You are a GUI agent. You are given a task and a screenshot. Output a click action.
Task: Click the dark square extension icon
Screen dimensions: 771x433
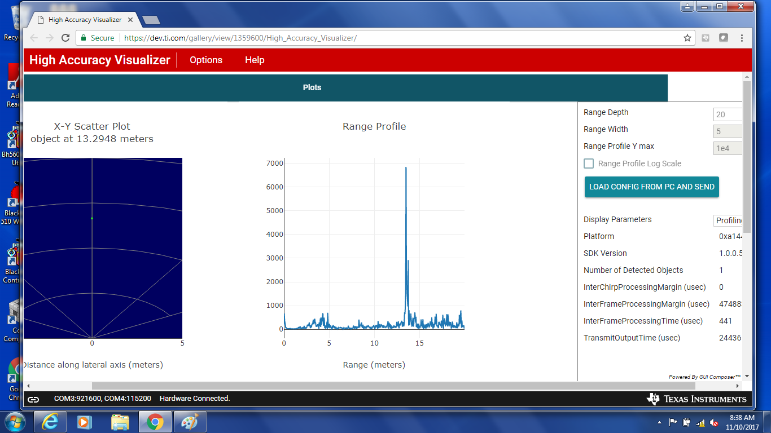724,38
